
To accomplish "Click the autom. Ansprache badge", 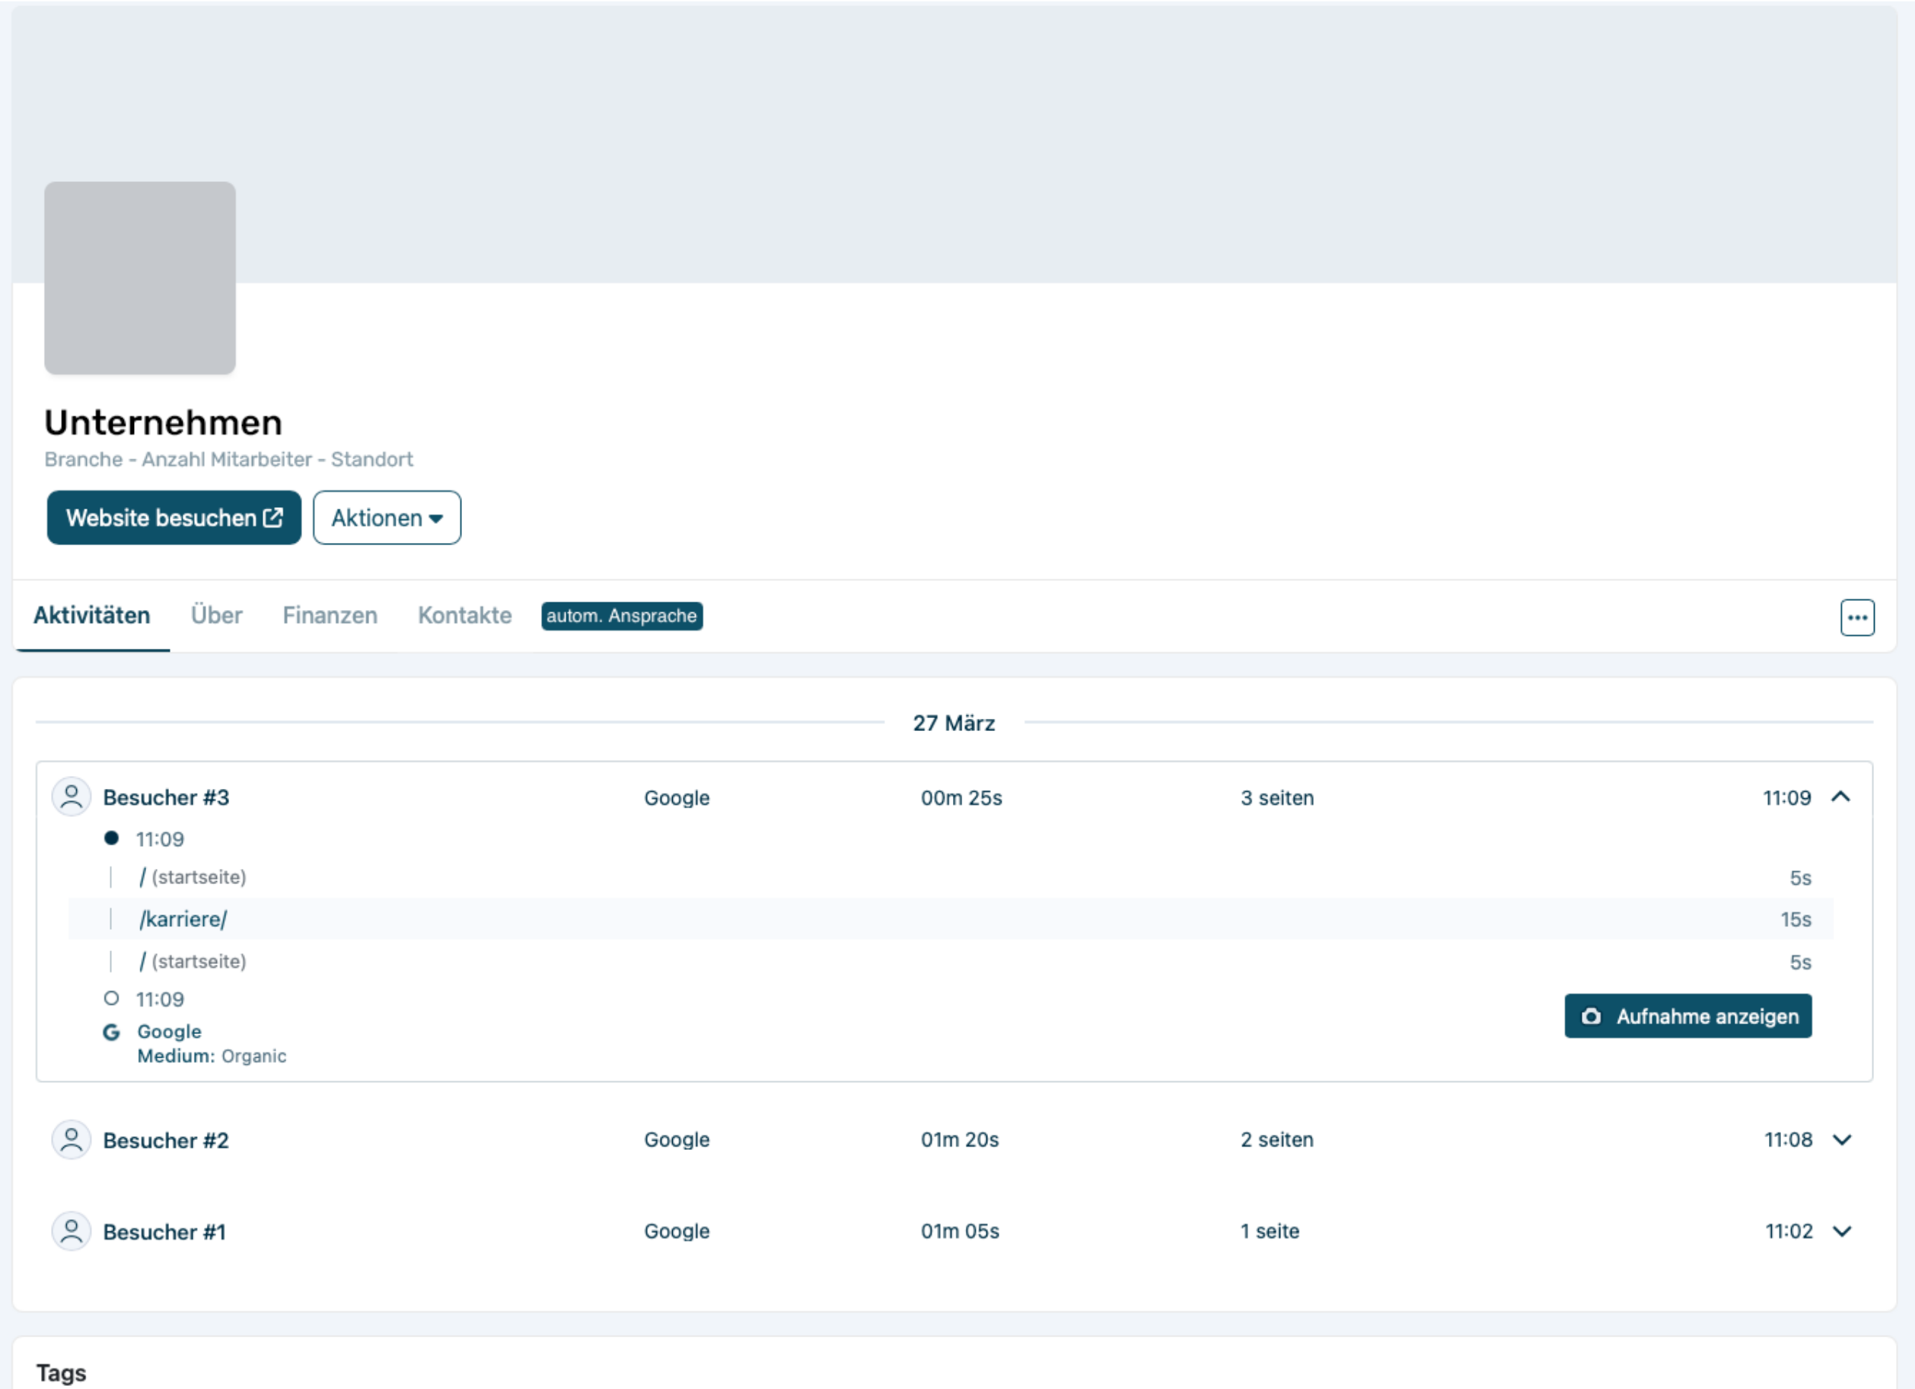I will (x=621, y=616).
